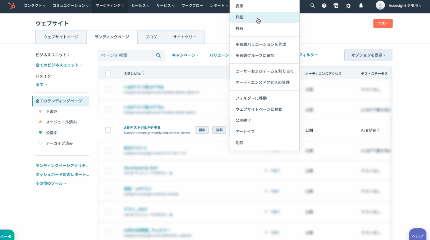
Task: Filter by スケジュール済み status
Action: [x=61, y=122]
